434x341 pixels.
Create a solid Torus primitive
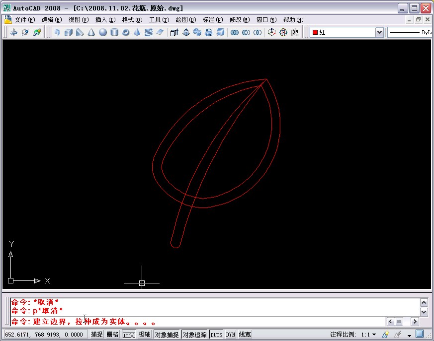(126, 32)
